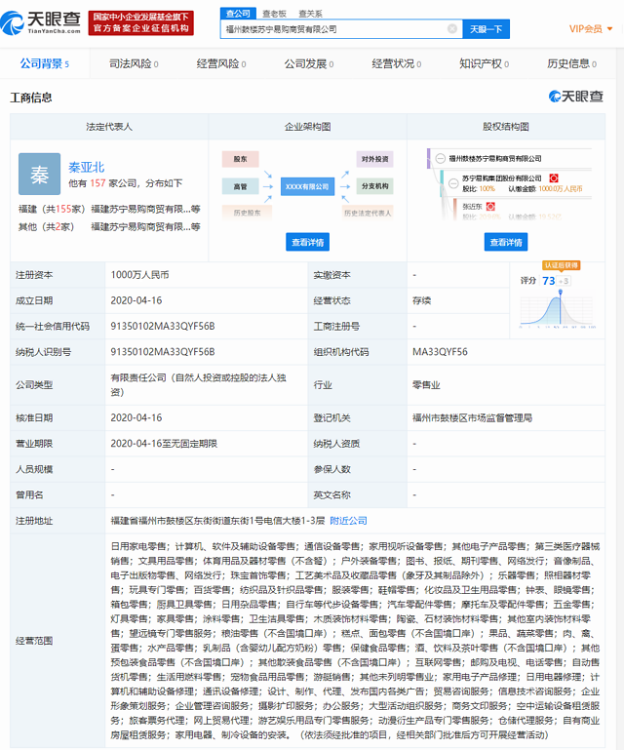The image size is (624, 750).
Task: Click the red 国家中小企业发展基金旗下 banner
Action: pos(140,23)
